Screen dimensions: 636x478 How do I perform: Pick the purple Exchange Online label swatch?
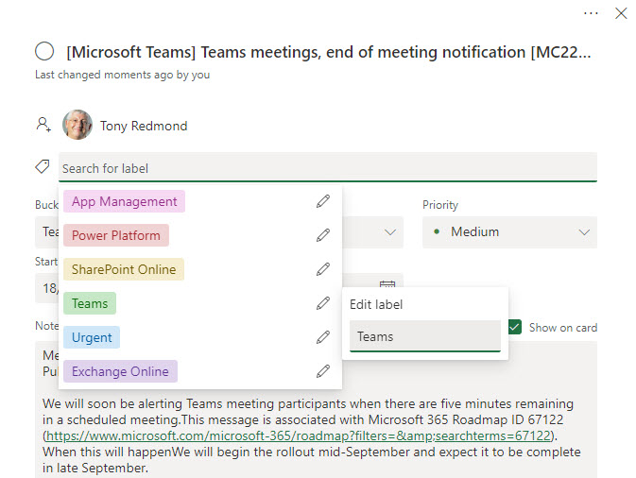point(120,371)
